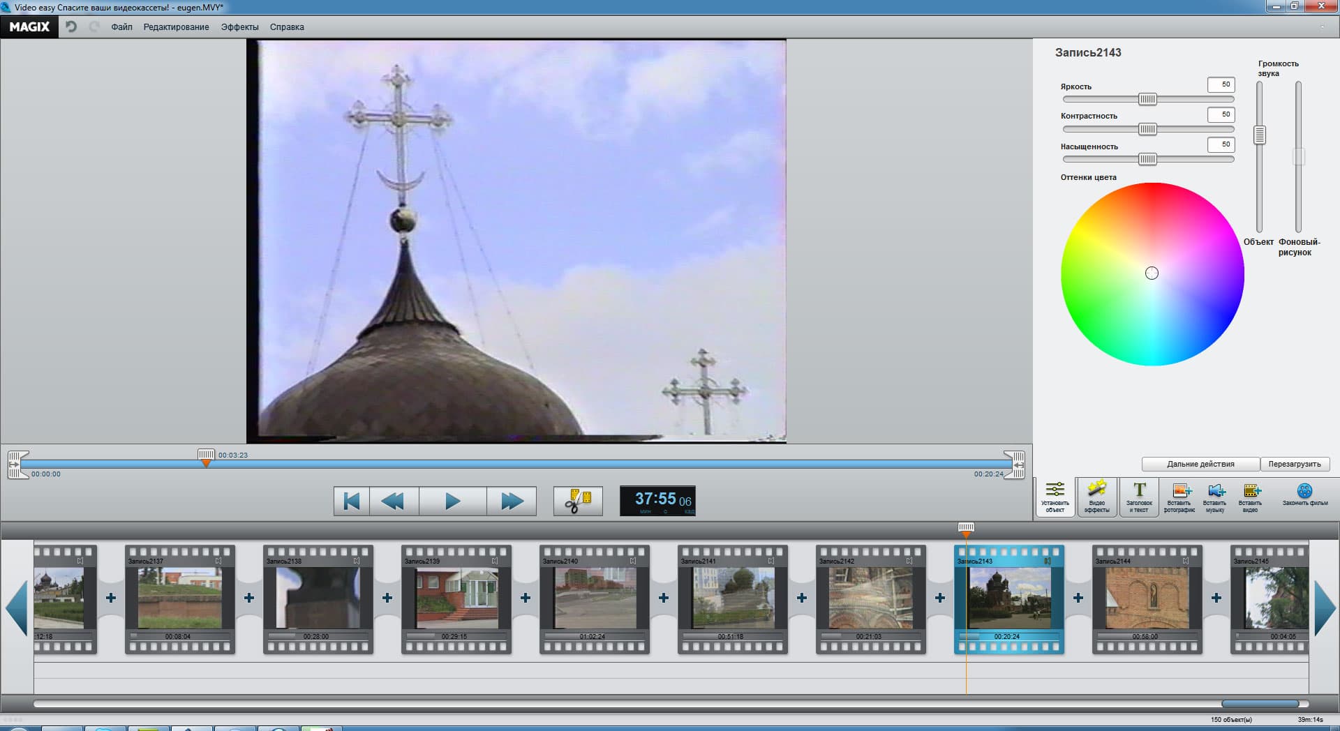Open Заголовок и текст tool

click(x=1139, y=497)
